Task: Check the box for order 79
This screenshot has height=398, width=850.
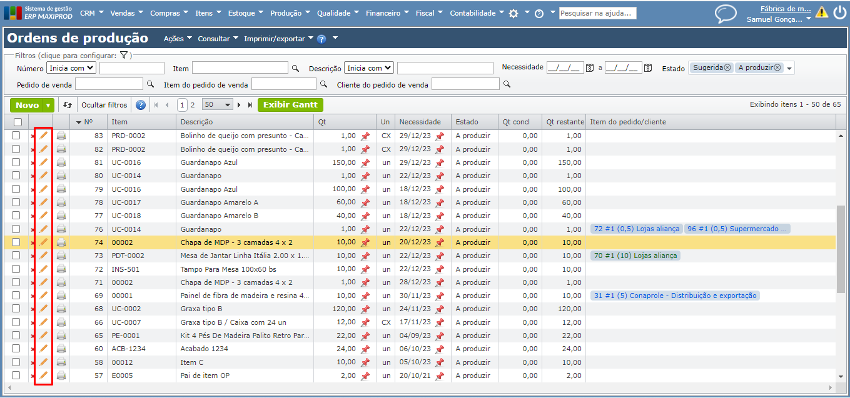Action: 16,189
